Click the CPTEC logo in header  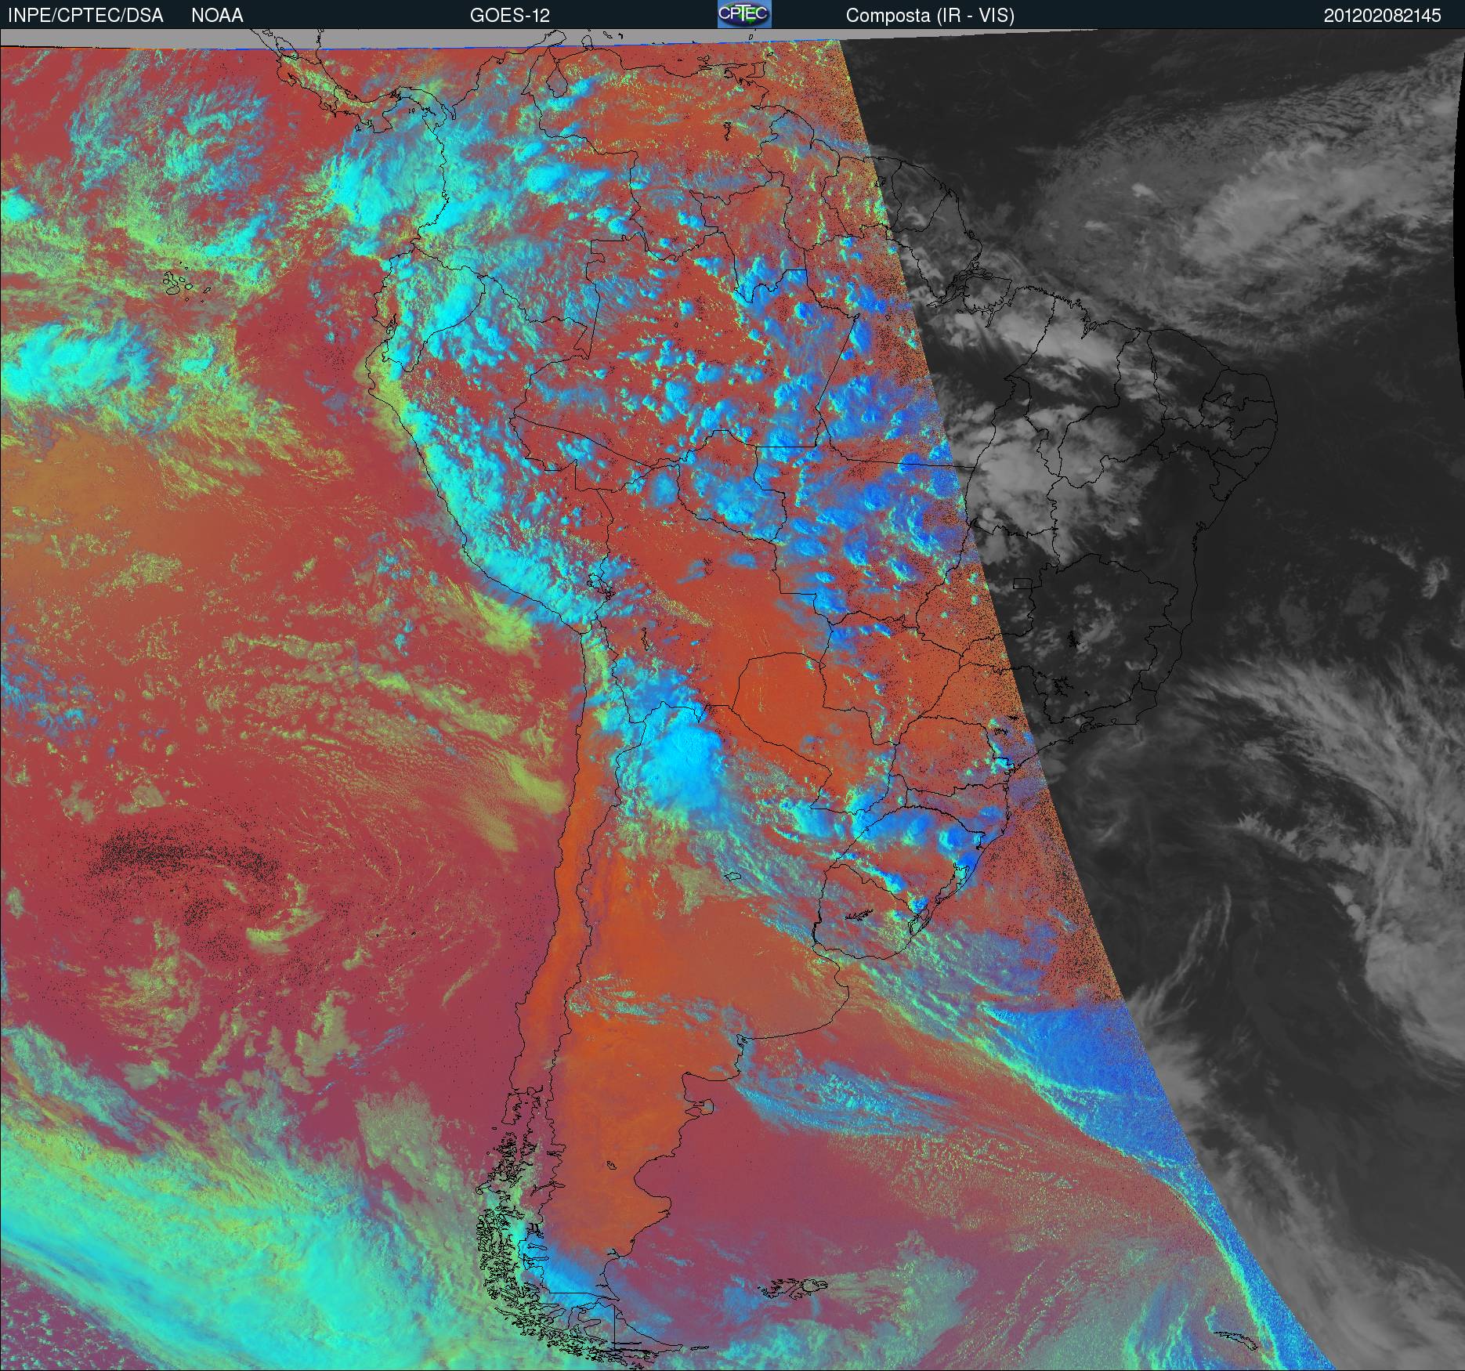pos(744,14)
